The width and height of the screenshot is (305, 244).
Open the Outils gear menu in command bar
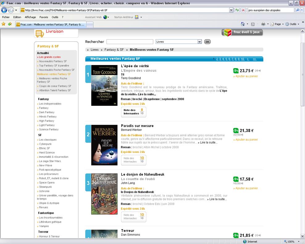292,24
